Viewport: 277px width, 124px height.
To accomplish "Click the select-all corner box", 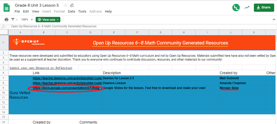I will 4,32.
